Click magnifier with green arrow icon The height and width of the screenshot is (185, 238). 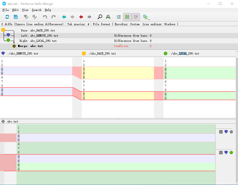click(x=108, y=17)
